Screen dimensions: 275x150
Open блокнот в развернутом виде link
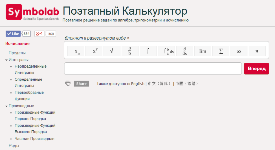[x=97, y=38]
